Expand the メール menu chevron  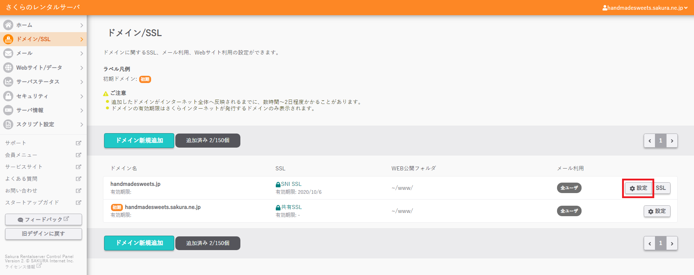click(82, 53)
